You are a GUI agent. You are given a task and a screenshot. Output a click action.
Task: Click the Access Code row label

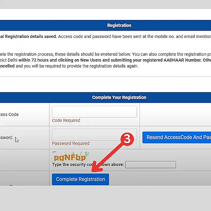click(9, 114)
